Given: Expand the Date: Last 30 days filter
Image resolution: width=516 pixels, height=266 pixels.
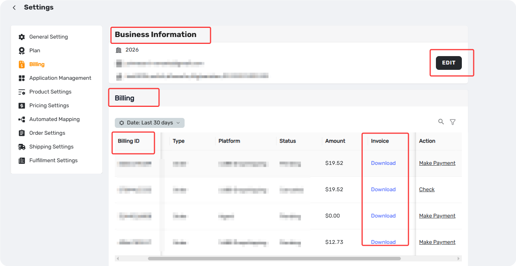Looking at the screenshot, I should [149, 123].
